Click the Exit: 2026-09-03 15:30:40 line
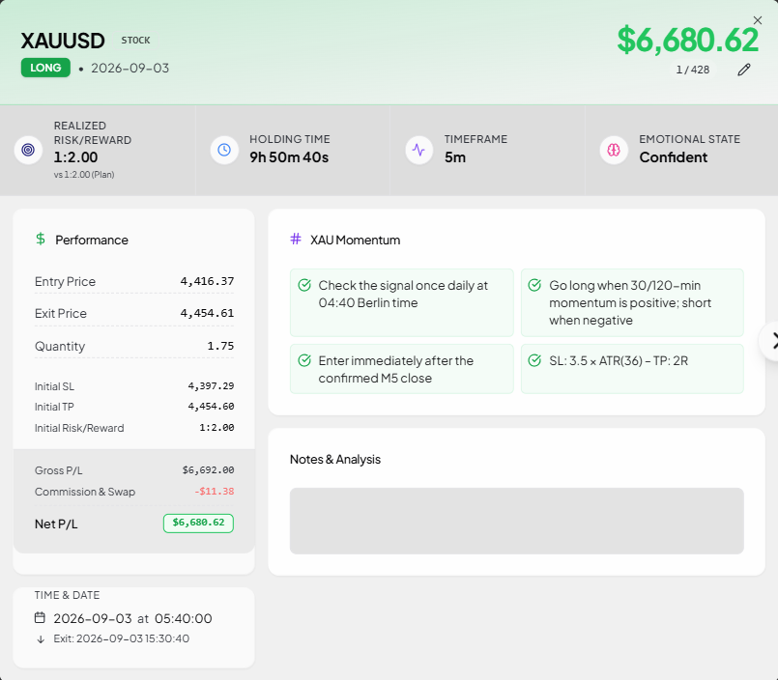778x680 pixels. click(122, 638)
